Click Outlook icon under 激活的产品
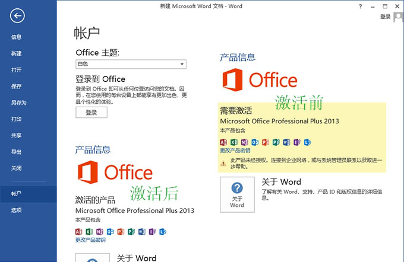The height and width of the screenshot is (272, 404). (x=111, y=232)
